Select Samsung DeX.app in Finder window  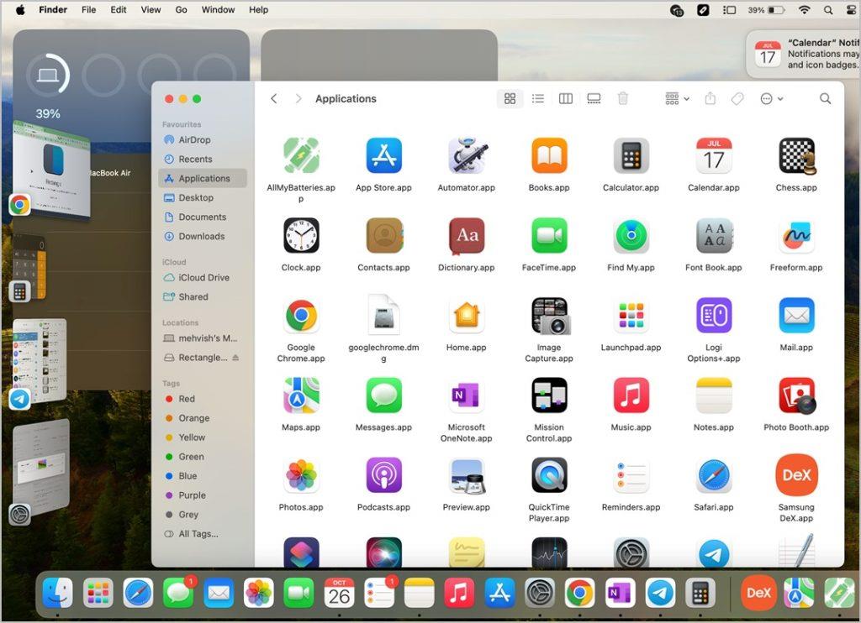[796, 475]
